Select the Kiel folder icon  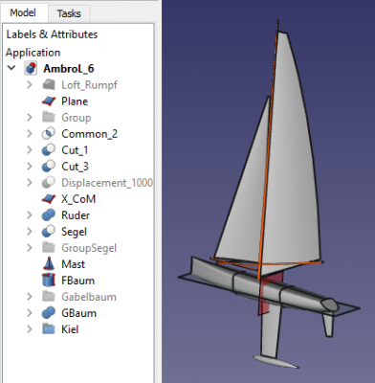click(49, 329)
